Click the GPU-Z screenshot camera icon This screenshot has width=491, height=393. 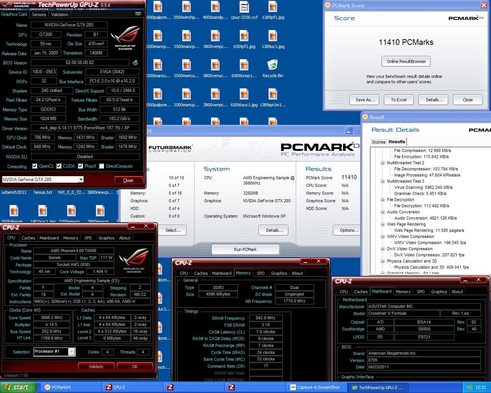click(138, 14)
